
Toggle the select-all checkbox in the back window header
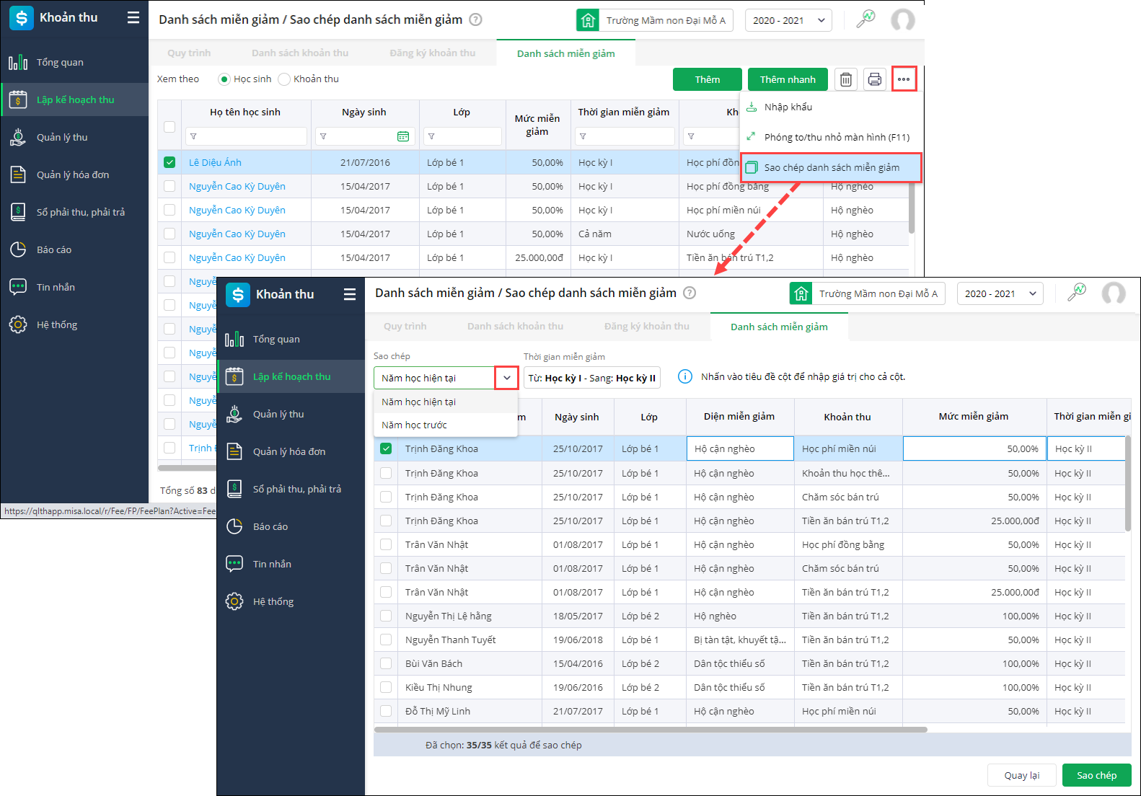click(x=169, y=127)
